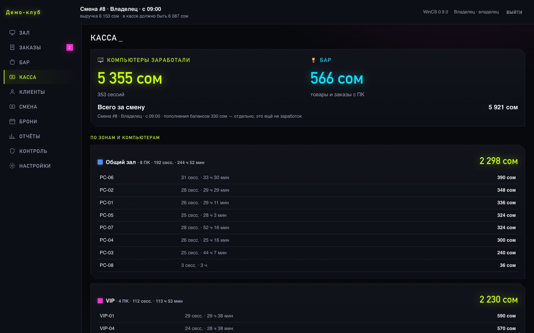Click the ВЫЙТИ logout button
The width and height of the screenshot is (534, 333).
pos(514,12)
